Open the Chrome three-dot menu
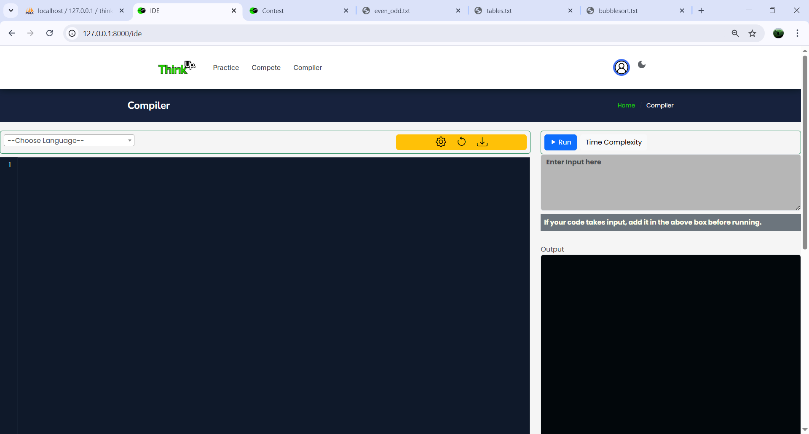The height and width of the screenshot is (434, 809). [x=797, y=33]
